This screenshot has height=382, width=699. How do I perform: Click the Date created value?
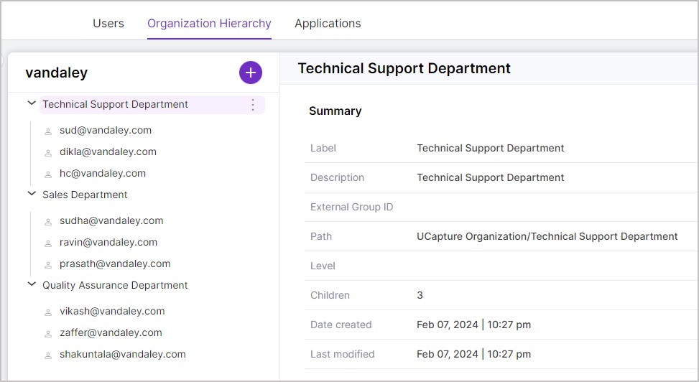pyautogui.click(x=474, y=325)
